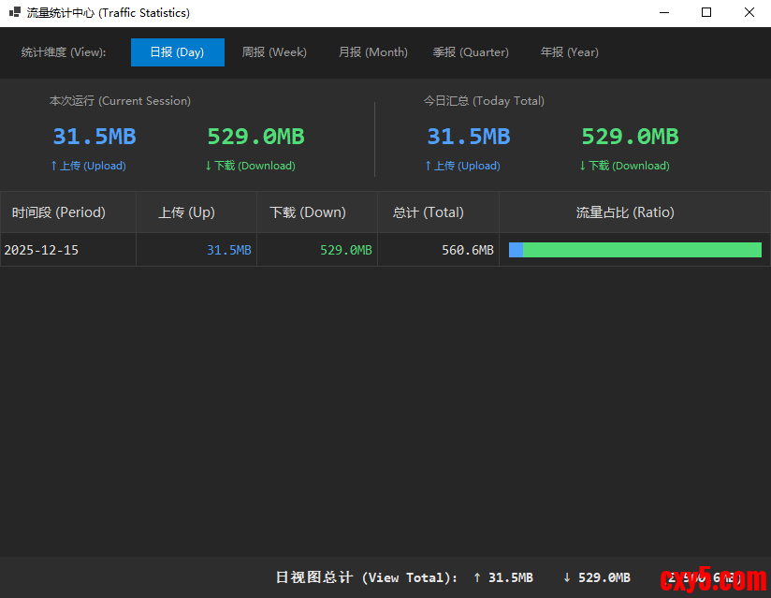Open the 月报 (Month) statistics view

pyautogui.click(x=372, y=52)
